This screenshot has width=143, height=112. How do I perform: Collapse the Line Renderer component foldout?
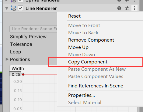click(7, 8)
